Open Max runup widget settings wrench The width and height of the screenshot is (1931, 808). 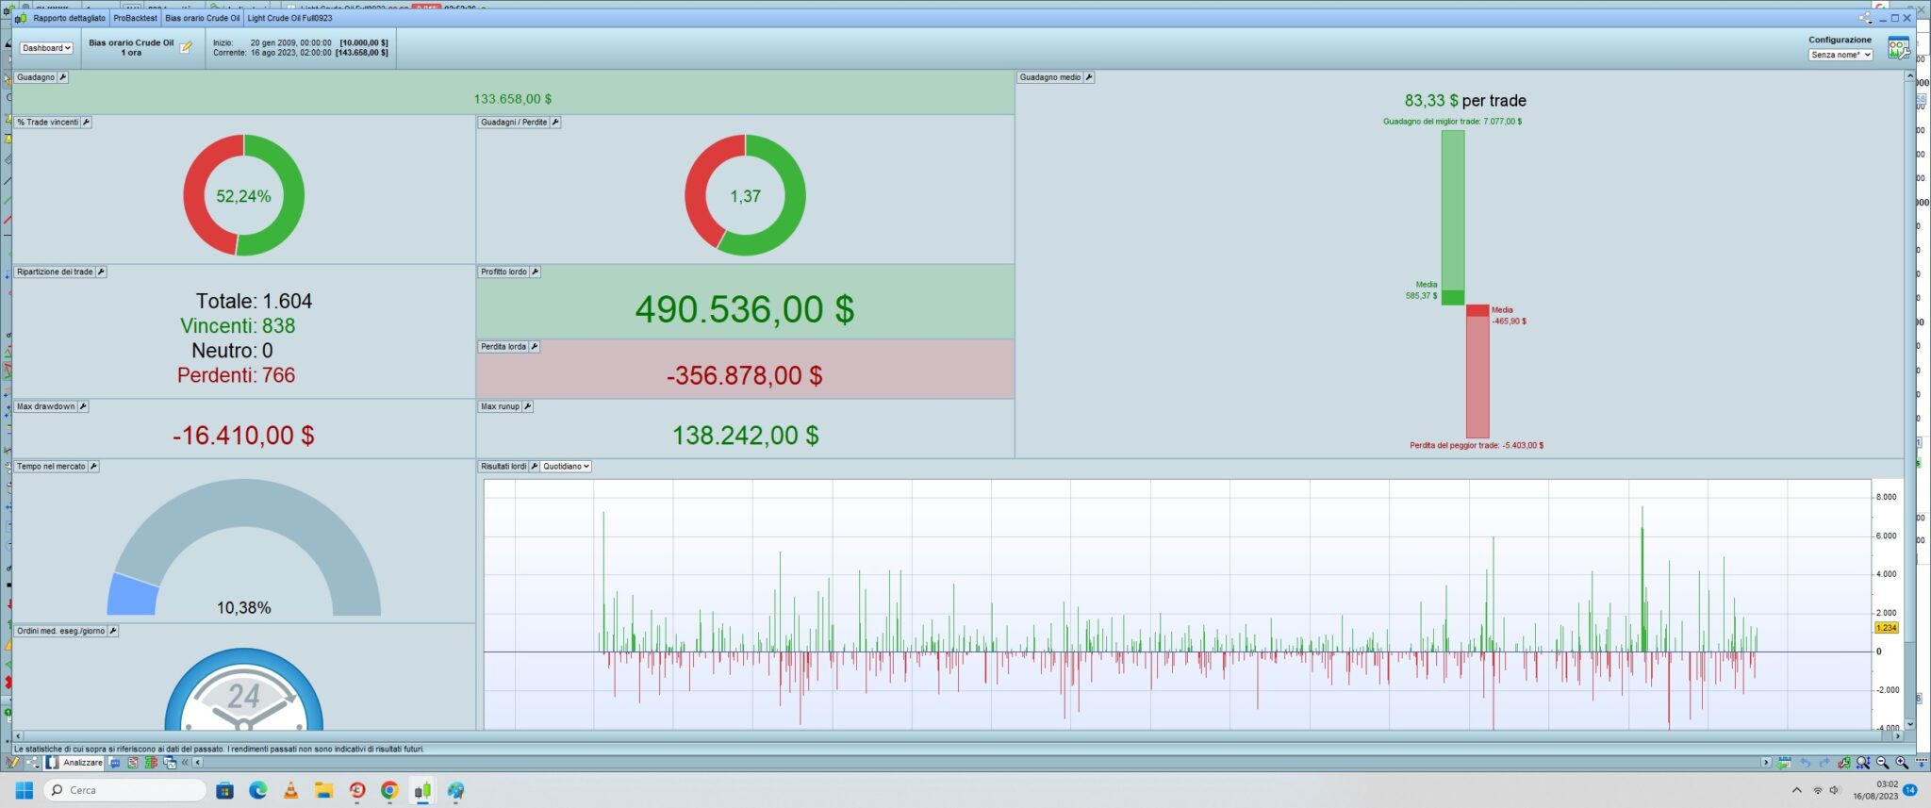coord(527,406)
